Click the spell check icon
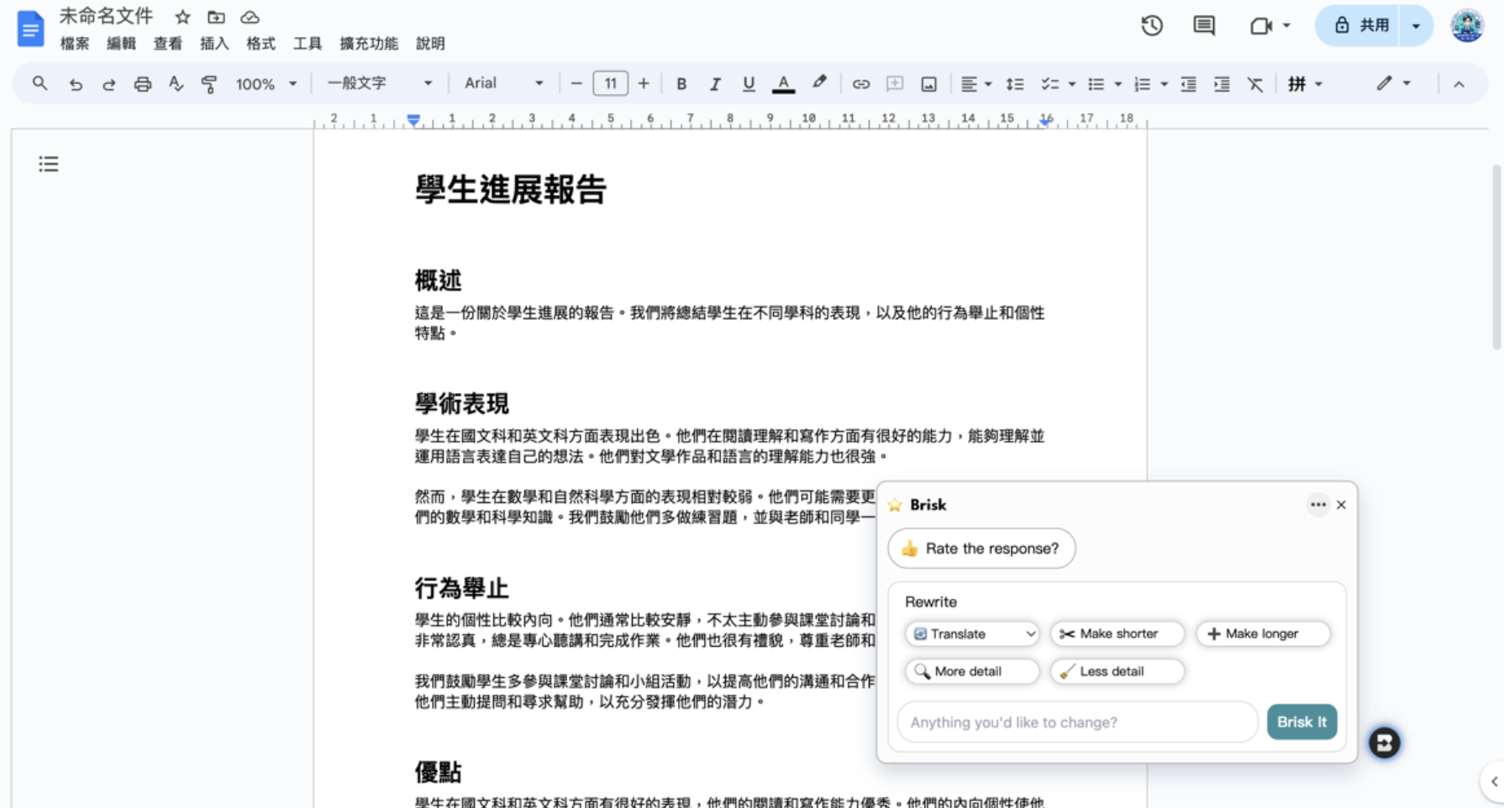The height and width of the screenshot is (808, 1504). 176,84
